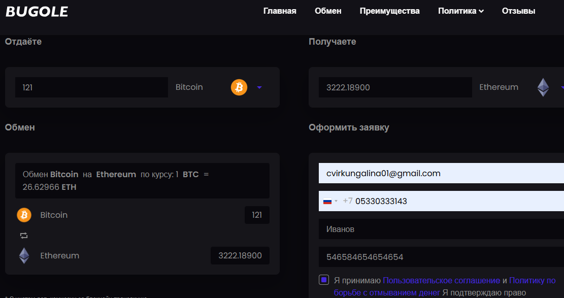The width and height of the screenshot is (564, 298).
Task: Click the Bitcoin icon in the Обмен summary
Action: 24,215
